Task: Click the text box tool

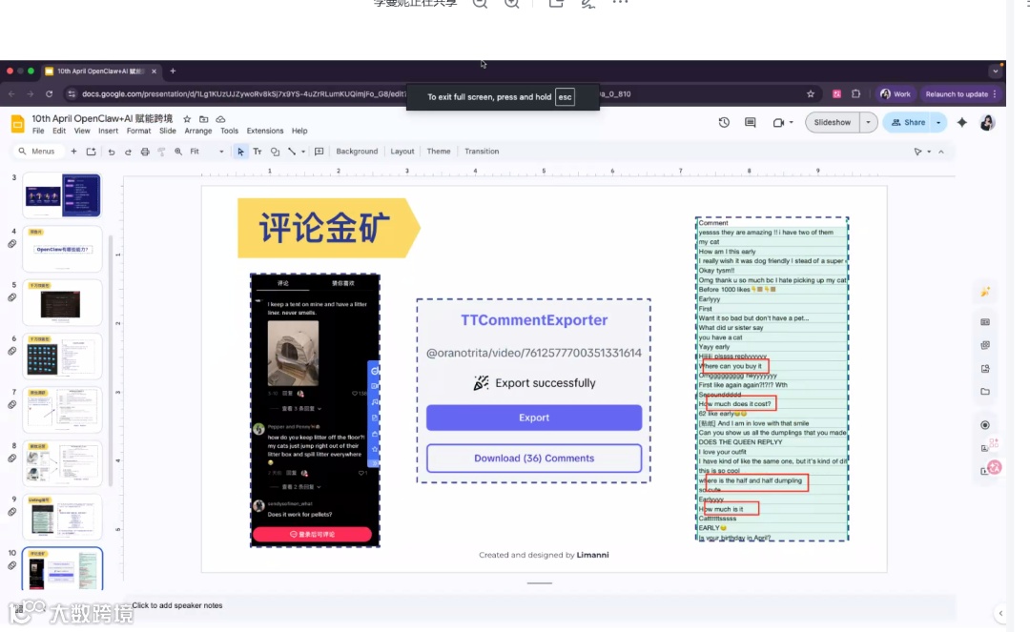Action: click(257, 151)
